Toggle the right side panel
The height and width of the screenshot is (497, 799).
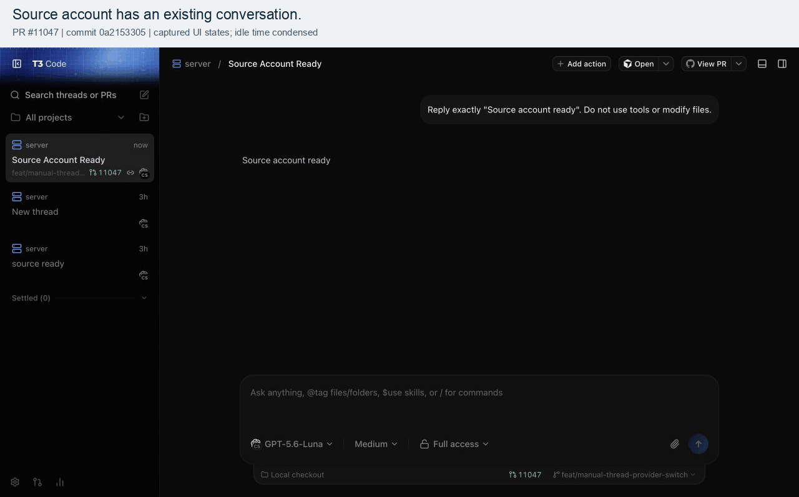782,64
